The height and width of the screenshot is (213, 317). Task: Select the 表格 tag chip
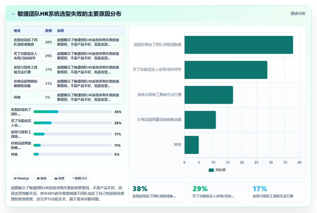tap(42, 178)
